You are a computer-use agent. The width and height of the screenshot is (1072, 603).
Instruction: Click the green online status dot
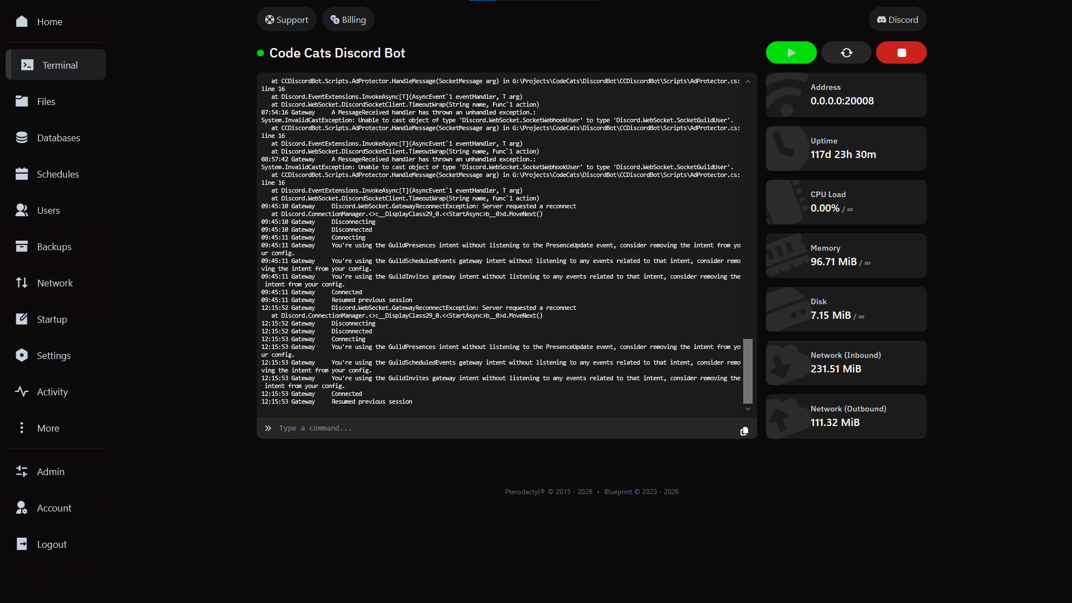point(260,53)
